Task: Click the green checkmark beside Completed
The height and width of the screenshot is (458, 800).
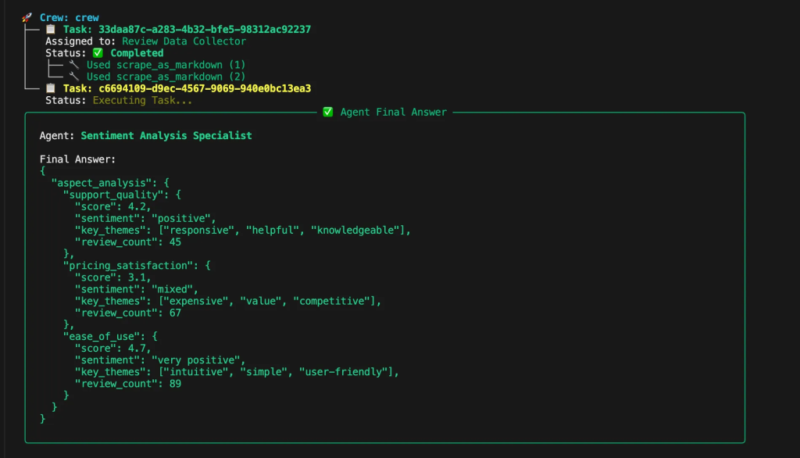Action: tap(98, 53)
